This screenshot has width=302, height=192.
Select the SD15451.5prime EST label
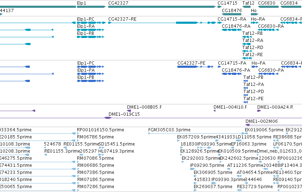pyautogui.click(x=117, y=144)
